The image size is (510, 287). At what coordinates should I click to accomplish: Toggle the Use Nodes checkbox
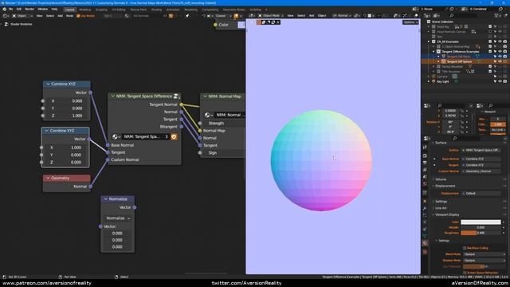point(78,16)
